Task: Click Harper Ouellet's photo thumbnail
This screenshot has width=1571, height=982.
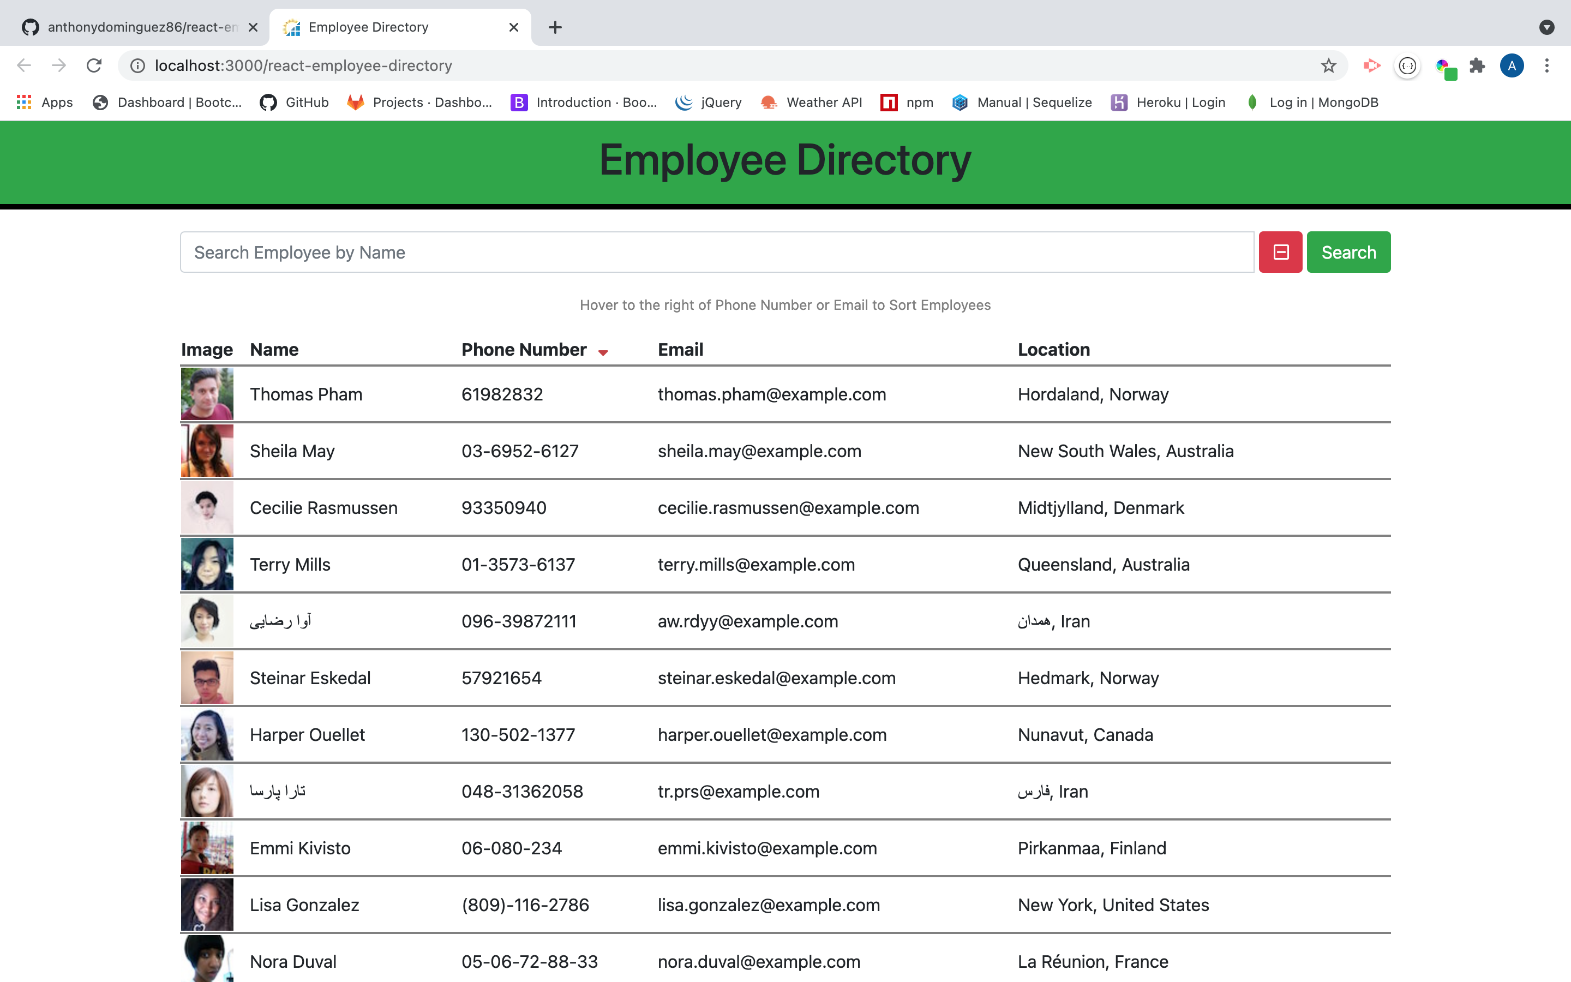Action: pyautogui.click(x=207, y=734)
